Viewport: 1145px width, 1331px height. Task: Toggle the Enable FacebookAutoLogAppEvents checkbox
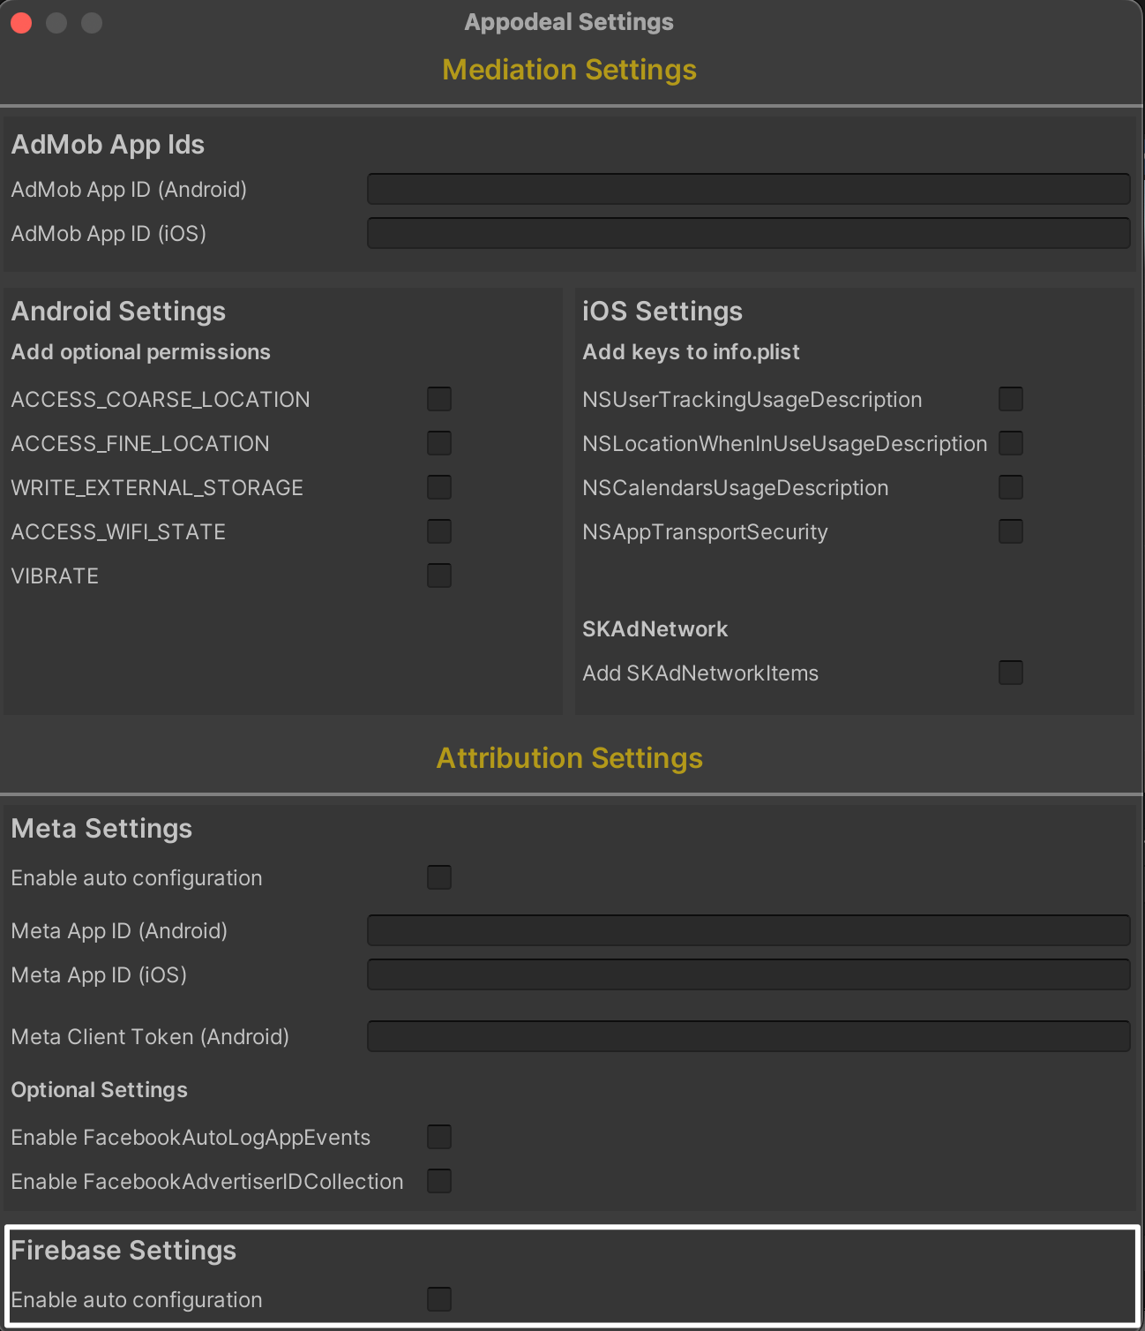(439, 1137)
